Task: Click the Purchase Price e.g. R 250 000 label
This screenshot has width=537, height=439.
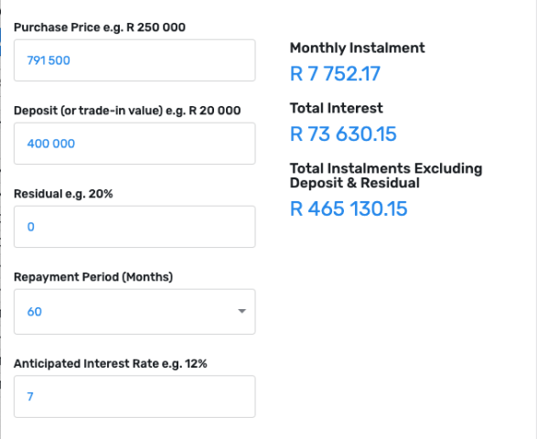Action: (x=100, y=27)
